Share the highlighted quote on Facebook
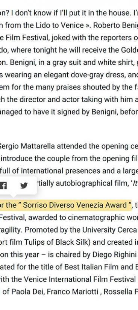This screenshot has height=310, width=138. [3, 186]
